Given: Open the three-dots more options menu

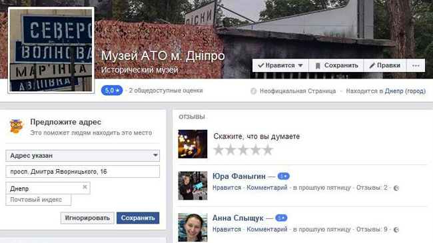Looking at the screenshot, I should click(416, 65).
